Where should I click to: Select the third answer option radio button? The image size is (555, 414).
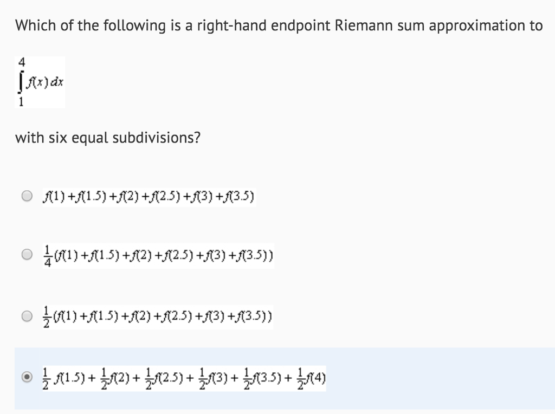click(x=27, y=315)
